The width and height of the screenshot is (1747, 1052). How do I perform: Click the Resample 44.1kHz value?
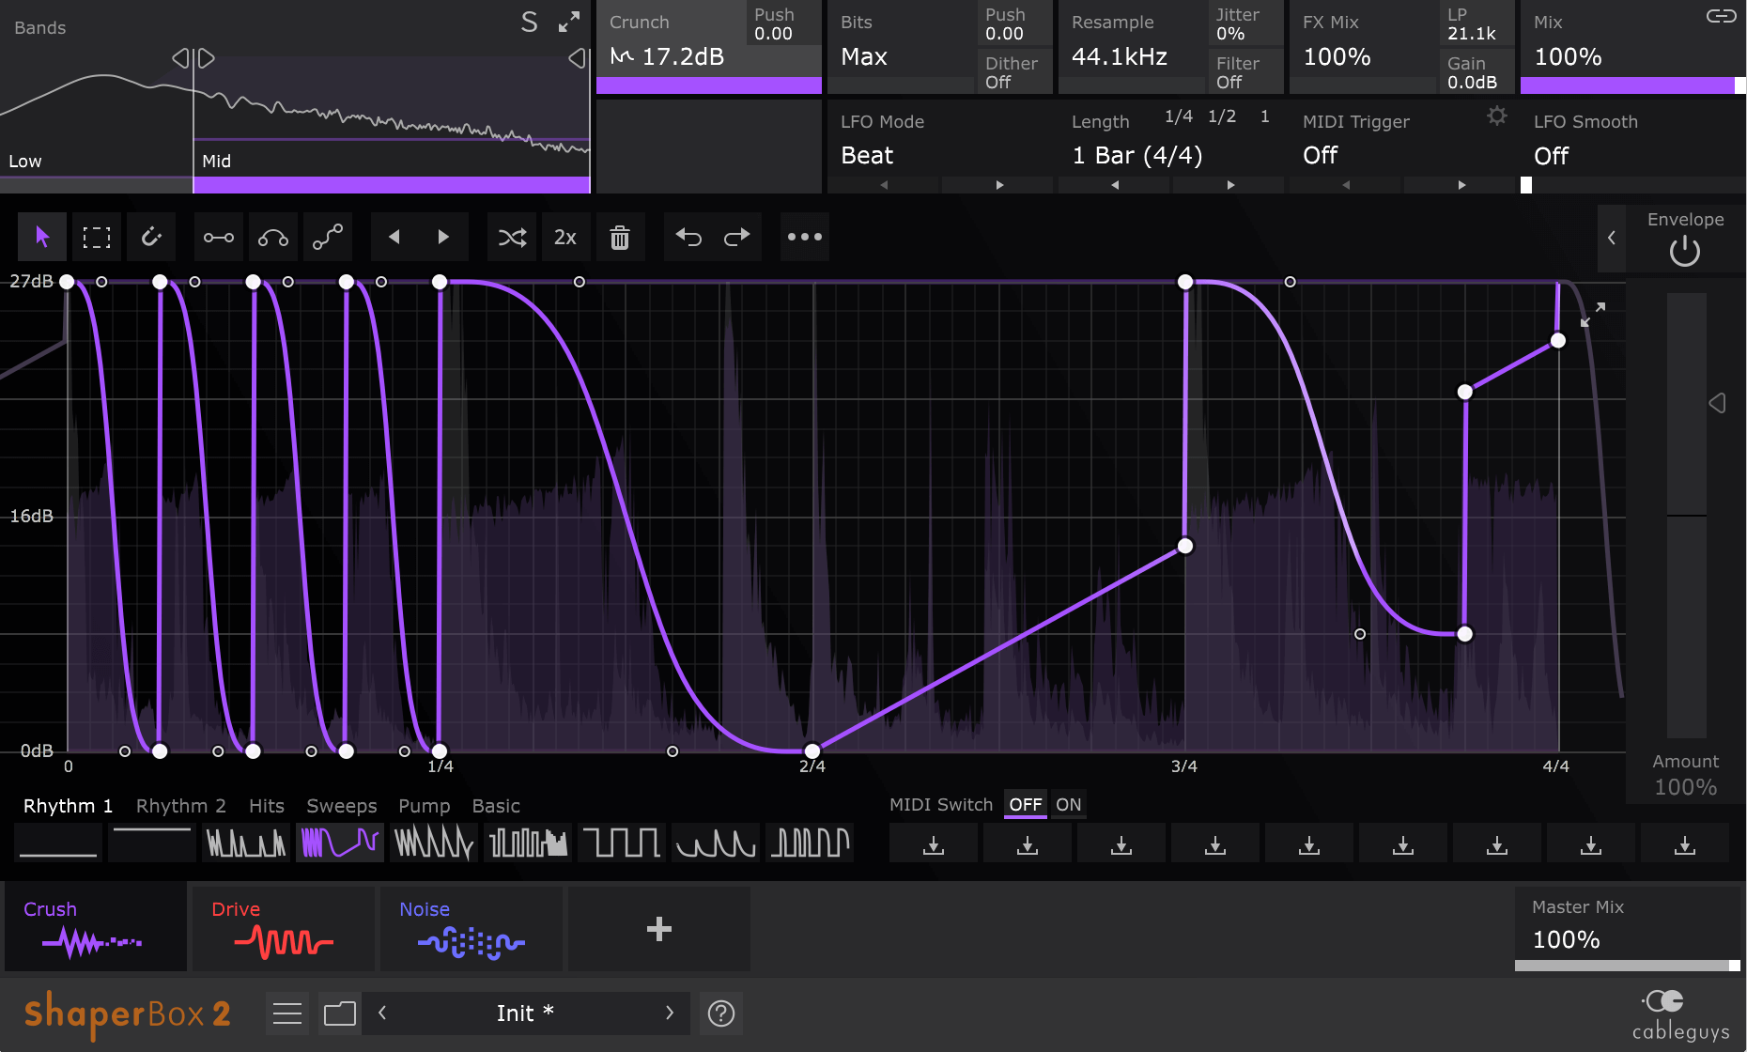tap(1120, 57)
